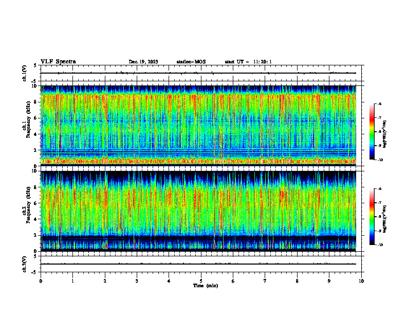This screenshot has width=407, height=315.
Task: Click the ch.2 colorbar log(PSD) label
Action: pyautogui.click(x=385, y=219)
